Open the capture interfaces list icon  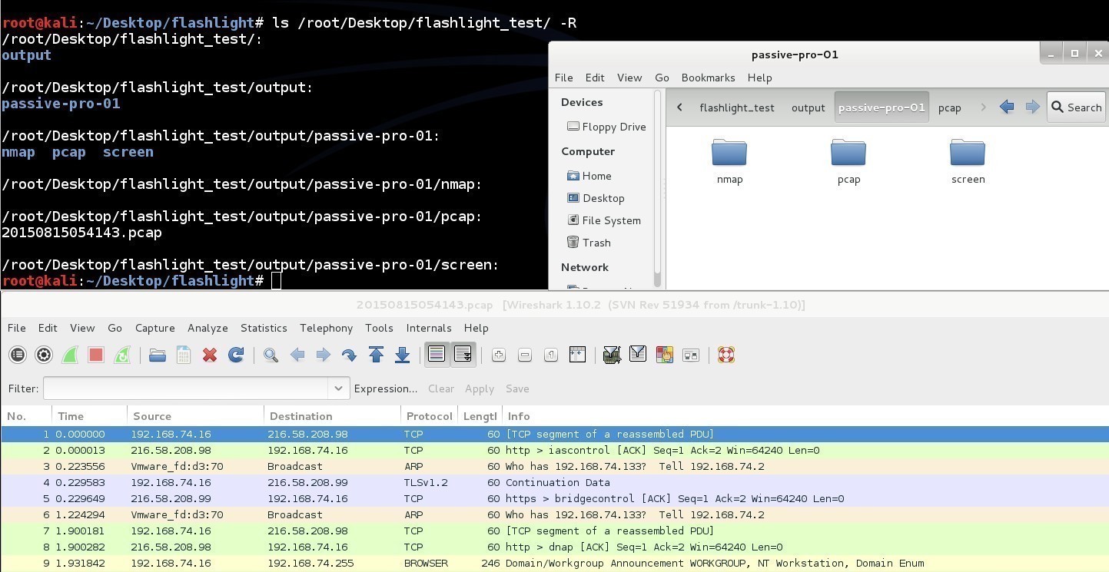click(18, 355)
